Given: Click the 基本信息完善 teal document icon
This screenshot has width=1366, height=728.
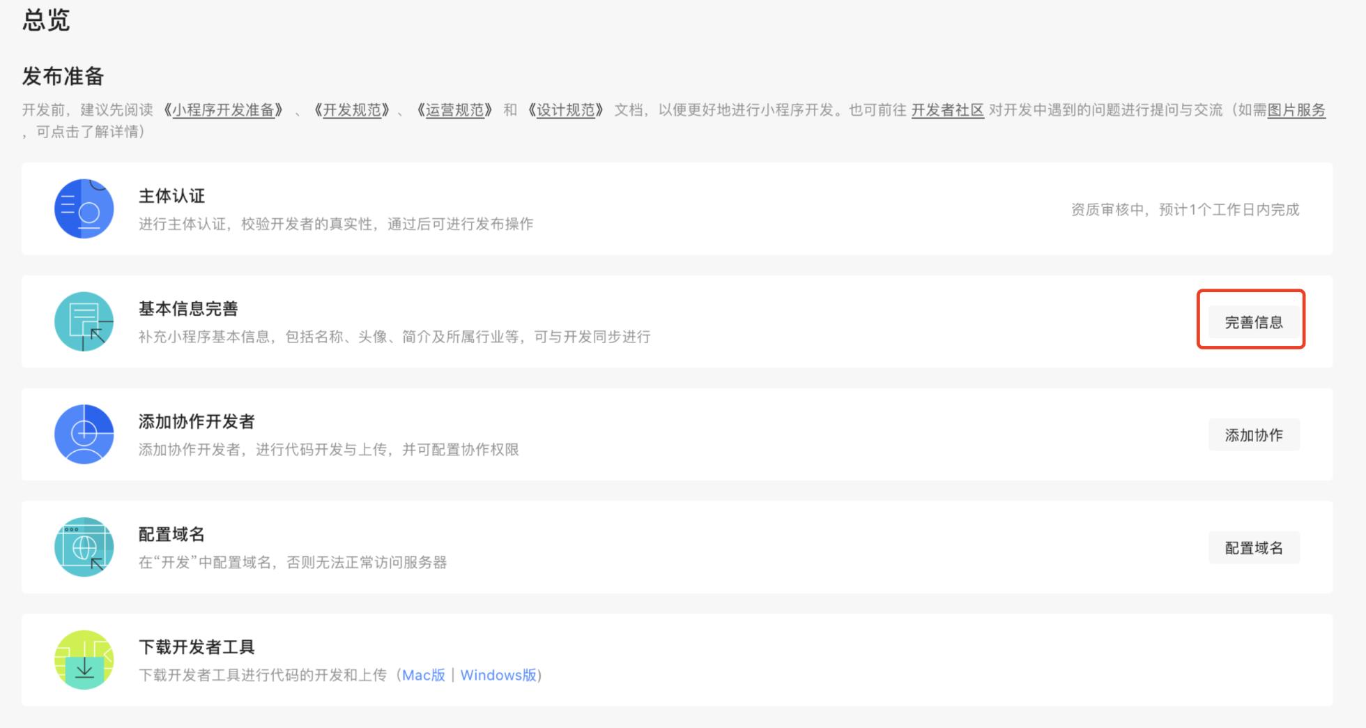Looking at the screenshot, I should tap(84, 321).
